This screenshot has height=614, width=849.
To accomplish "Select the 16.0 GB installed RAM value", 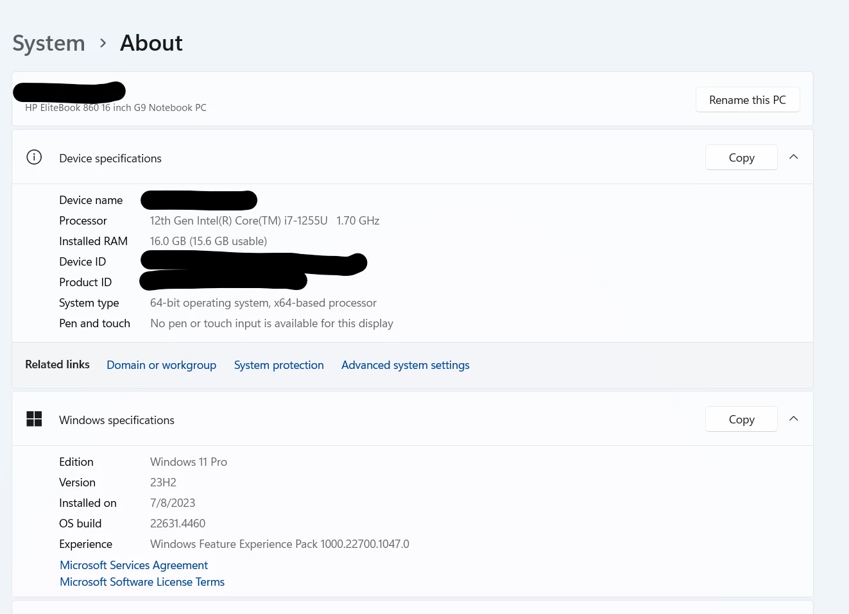I will coord(209,241).
